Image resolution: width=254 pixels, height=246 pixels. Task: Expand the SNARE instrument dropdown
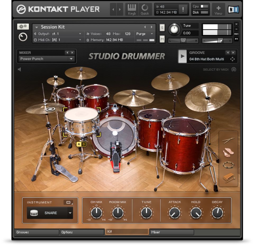coord(70,213)
